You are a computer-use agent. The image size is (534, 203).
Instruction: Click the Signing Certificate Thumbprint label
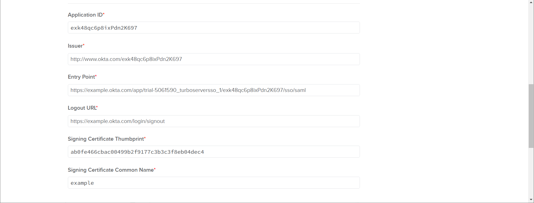point(106,139)
